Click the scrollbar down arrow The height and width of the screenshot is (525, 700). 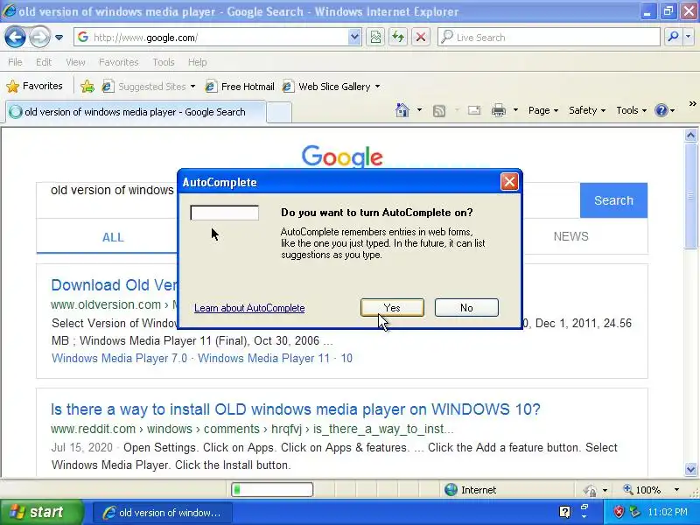coord(691,469)
